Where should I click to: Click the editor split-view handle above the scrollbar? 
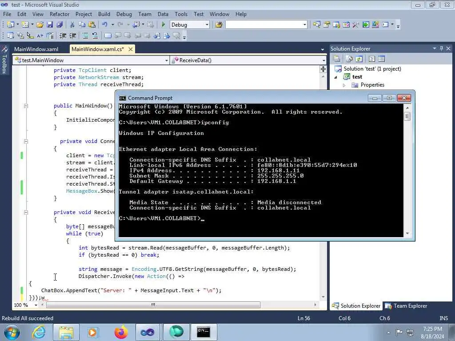coord(323,69)
